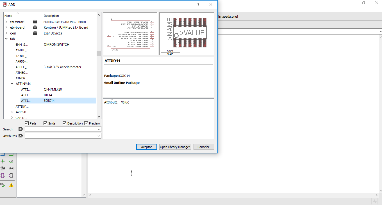Click the ADD dialog help question mark
The image size is (382, 205).
198,4
